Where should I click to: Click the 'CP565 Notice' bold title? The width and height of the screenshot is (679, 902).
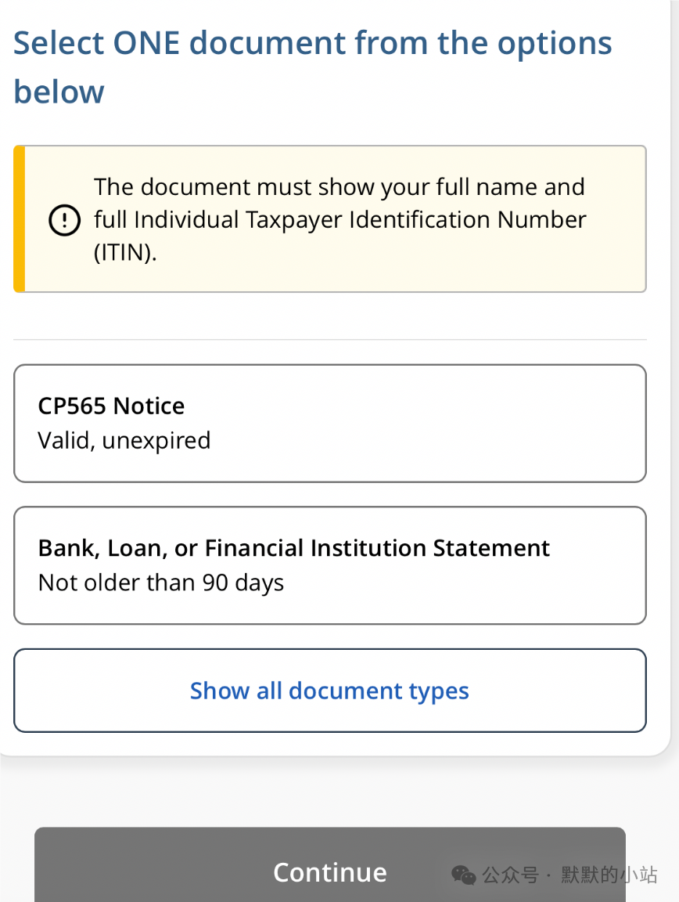point(112,406)
